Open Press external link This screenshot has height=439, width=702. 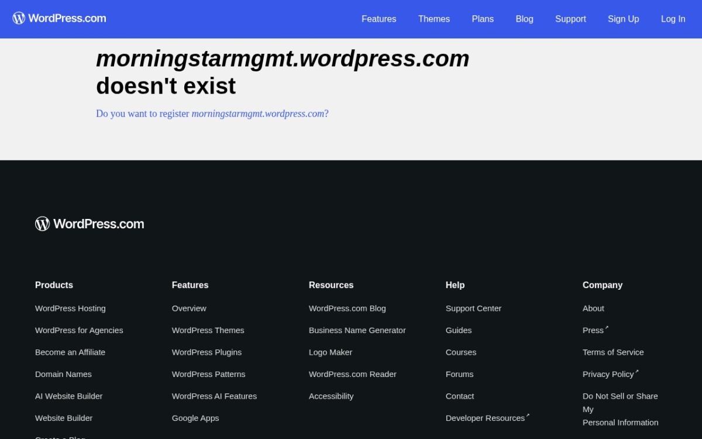(596, 330)
